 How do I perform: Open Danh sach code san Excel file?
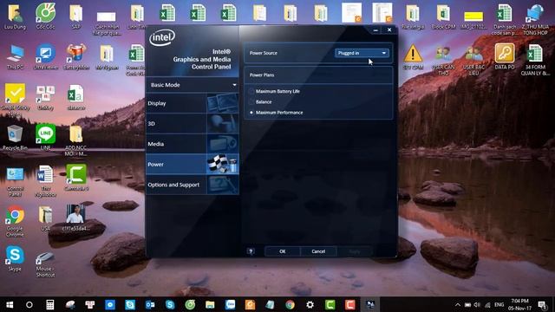[x=505, y=19]
